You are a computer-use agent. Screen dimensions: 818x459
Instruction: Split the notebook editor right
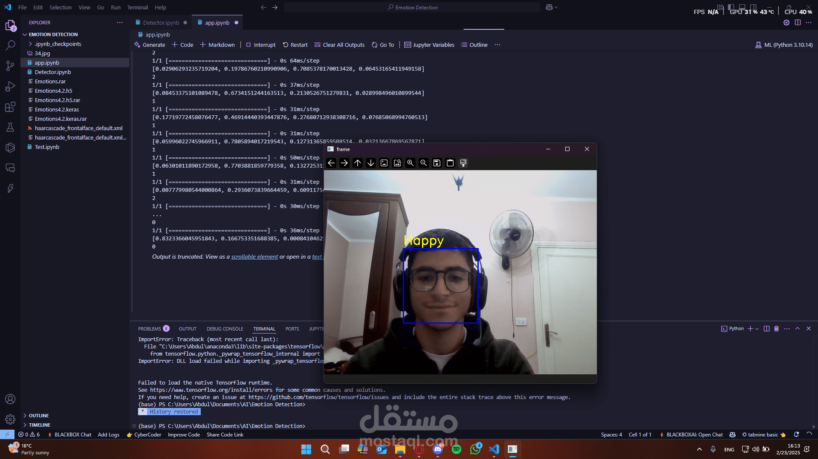pos(798,23)
